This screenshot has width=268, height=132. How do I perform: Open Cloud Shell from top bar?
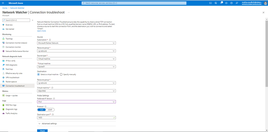pyautogui.click(x=211, y=3)
